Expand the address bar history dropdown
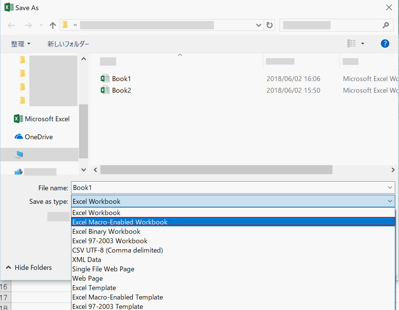 tap(258, 25)
